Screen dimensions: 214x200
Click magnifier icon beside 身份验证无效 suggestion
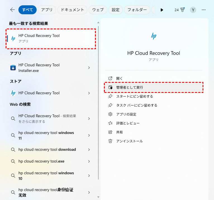pyautogui.click(x=13, y=192)
